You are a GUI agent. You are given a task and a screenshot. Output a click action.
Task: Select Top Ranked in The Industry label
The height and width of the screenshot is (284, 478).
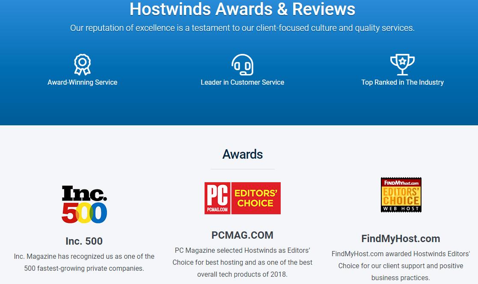pos(402,82)
